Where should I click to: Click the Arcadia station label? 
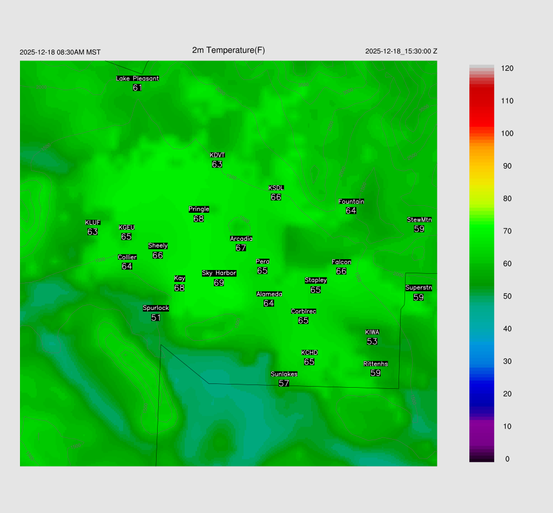(x=241, y=239)
